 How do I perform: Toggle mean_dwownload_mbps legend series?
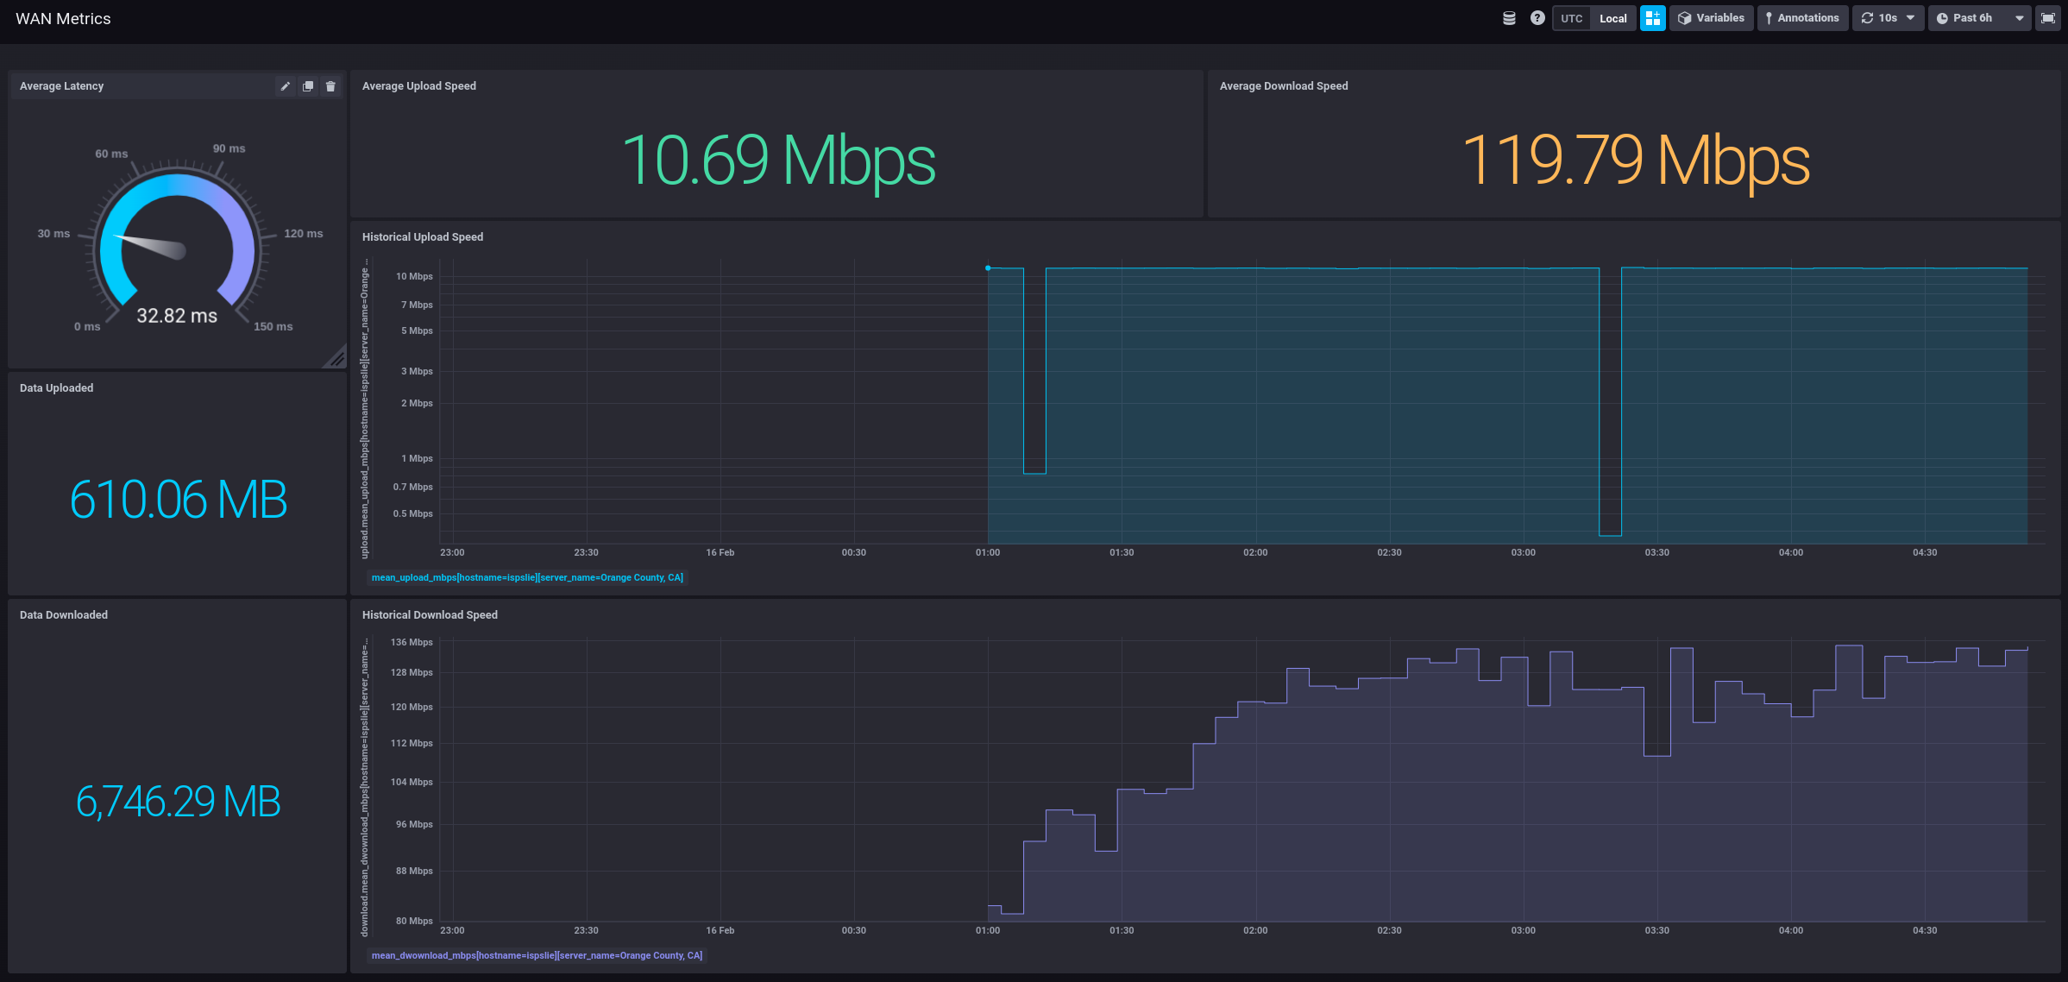(537, 955)
